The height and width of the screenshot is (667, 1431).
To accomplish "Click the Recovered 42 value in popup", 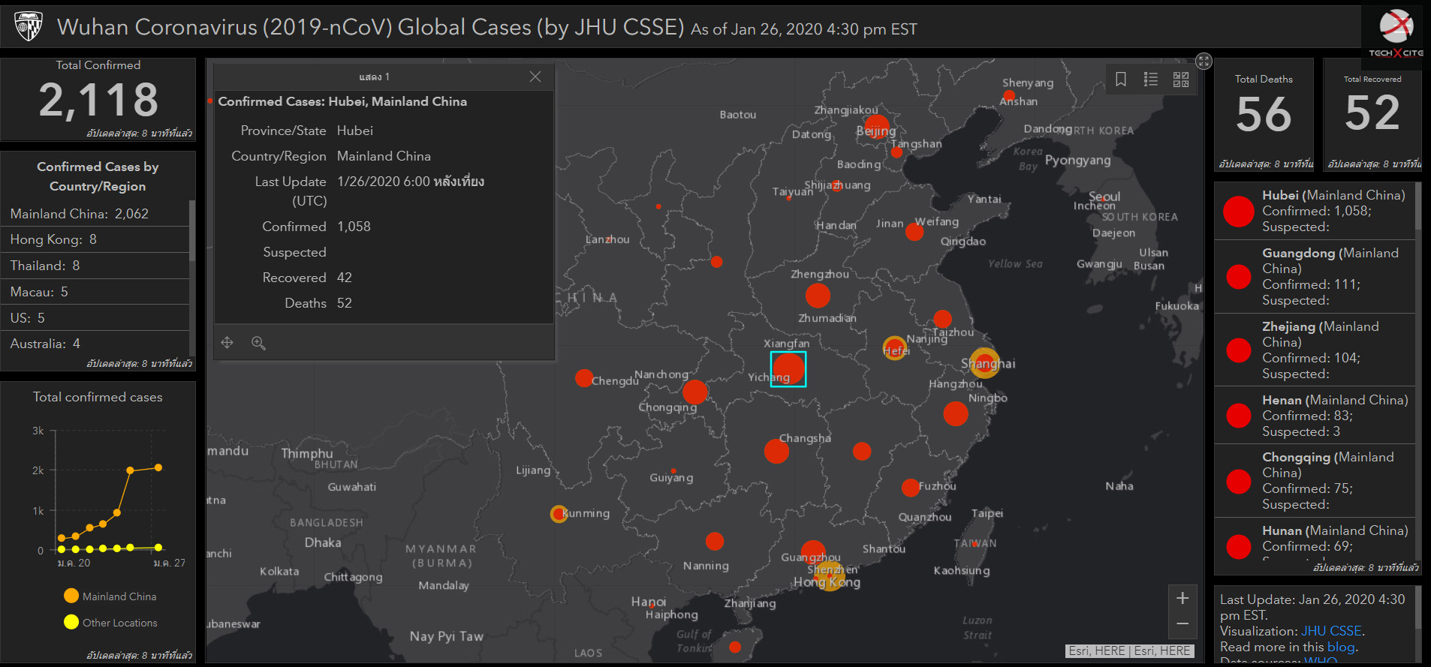I will point(345,278).
